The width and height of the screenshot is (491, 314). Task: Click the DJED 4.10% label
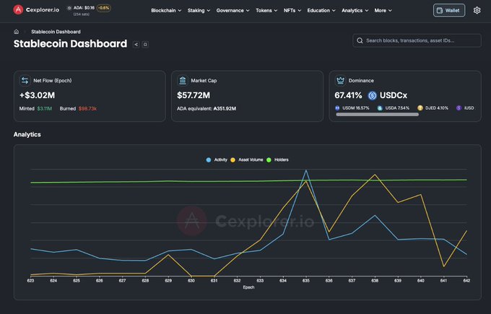point(437,108)
